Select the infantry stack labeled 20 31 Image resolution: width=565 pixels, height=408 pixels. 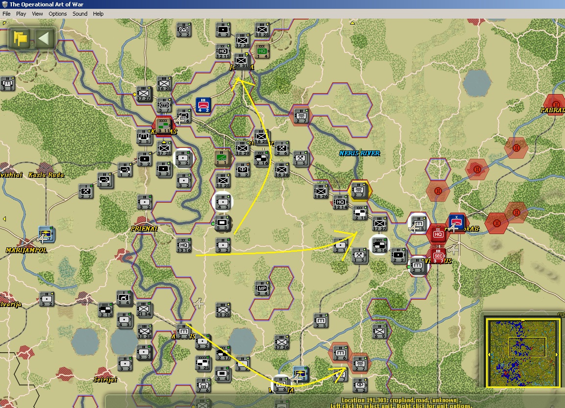[x=241, y=61]
